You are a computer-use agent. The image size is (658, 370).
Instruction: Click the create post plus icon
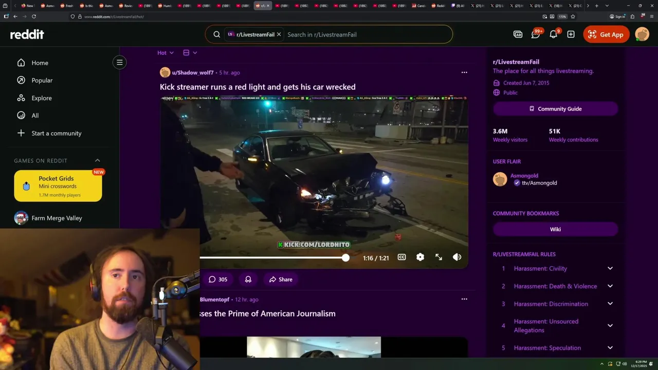click(x=571, y=34)
